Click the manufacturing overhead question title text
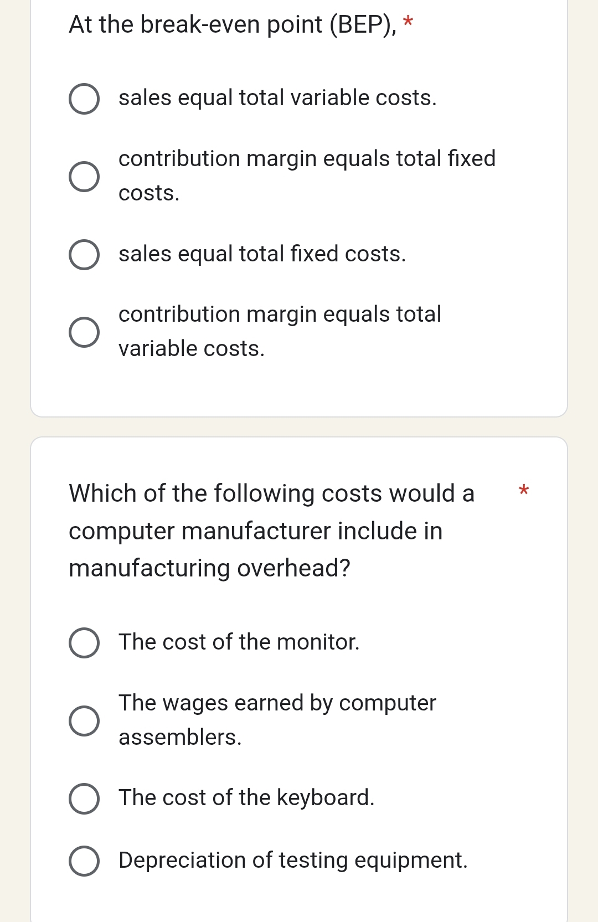This screenshot has width=598, height=922. point(271,530)
